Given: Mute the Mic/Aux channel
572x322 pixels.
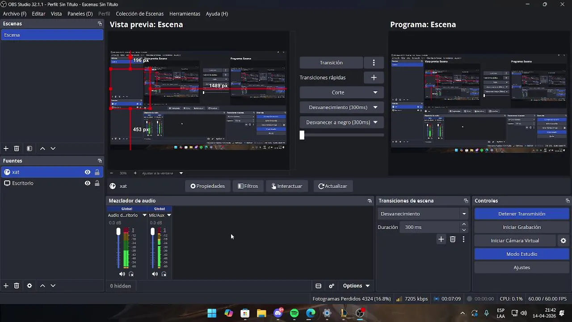Looking at the screenshot, I should click(x=155, y=274).
